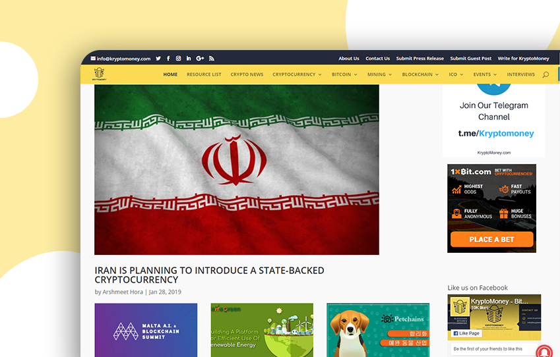Image resolution: width=560 pixels, height=357 pixels.
Task: Open the LinkedIn icon in top bar
Action: 189,59
